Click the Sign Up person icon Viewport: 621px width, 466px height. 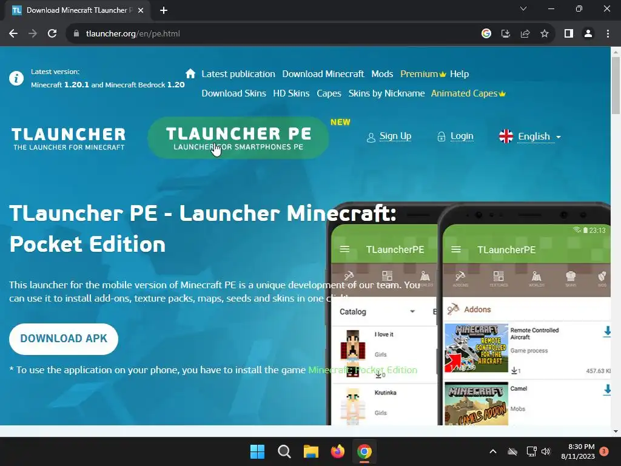[371, 138]
